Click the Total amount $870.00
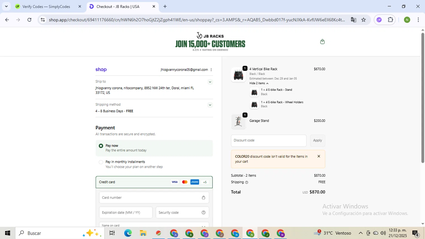Viewport: 425px width, 239px height. point(317,192)
